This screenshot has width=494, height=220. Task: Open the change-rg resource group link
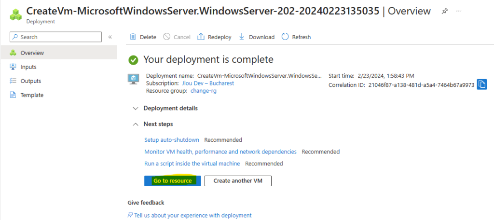204,91
